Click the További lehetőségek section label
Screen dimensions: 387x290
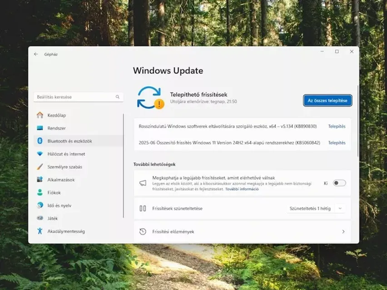(154, 164)
